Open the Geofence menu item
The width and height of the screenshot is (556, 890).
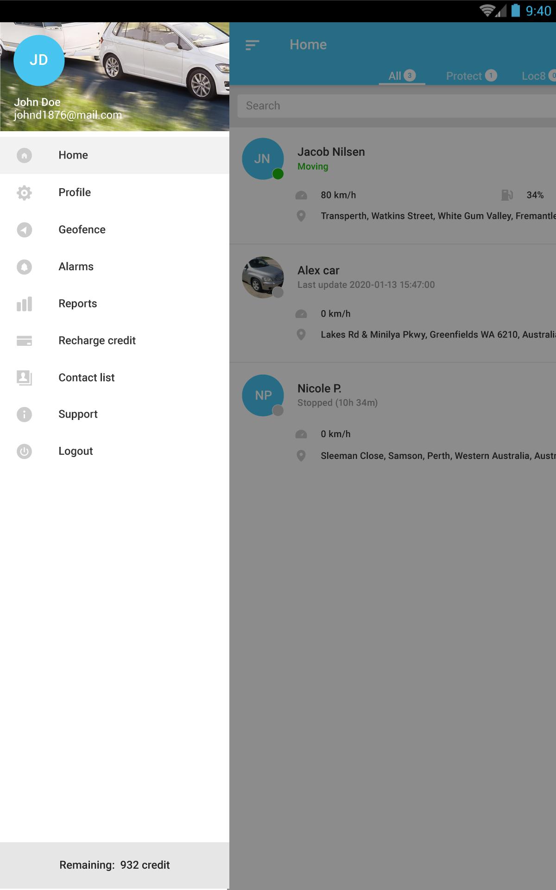tap(114, 229)
